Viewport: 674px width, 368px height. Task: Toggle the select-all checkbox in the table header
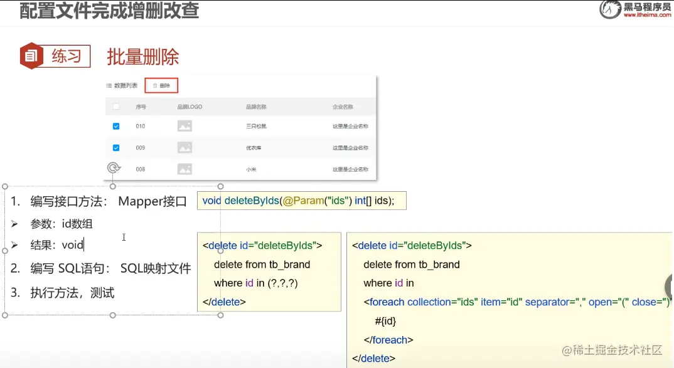click(x=115, y=106)
